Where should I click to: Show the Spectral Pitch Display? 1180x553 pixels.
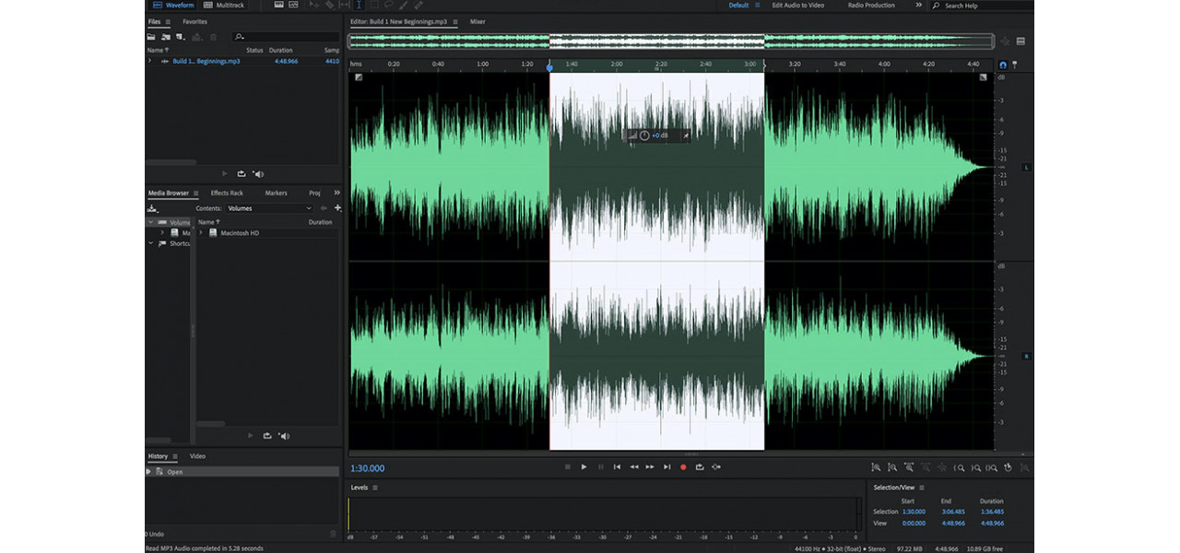click(293, 5)
